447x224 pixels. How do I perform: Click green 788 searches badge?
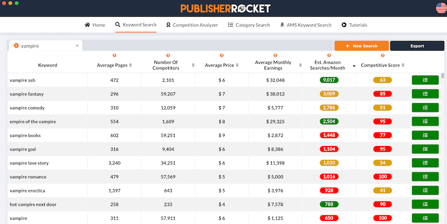329,204
